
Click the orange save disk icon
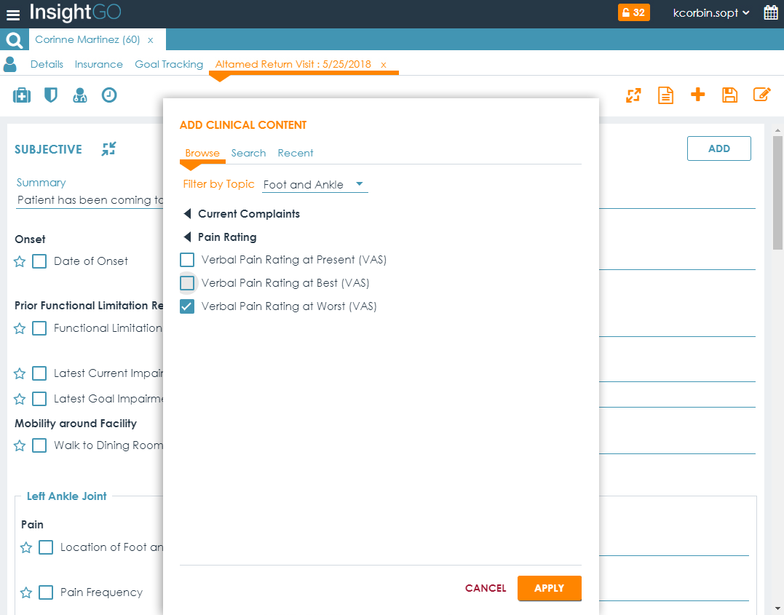coord(729,95)
